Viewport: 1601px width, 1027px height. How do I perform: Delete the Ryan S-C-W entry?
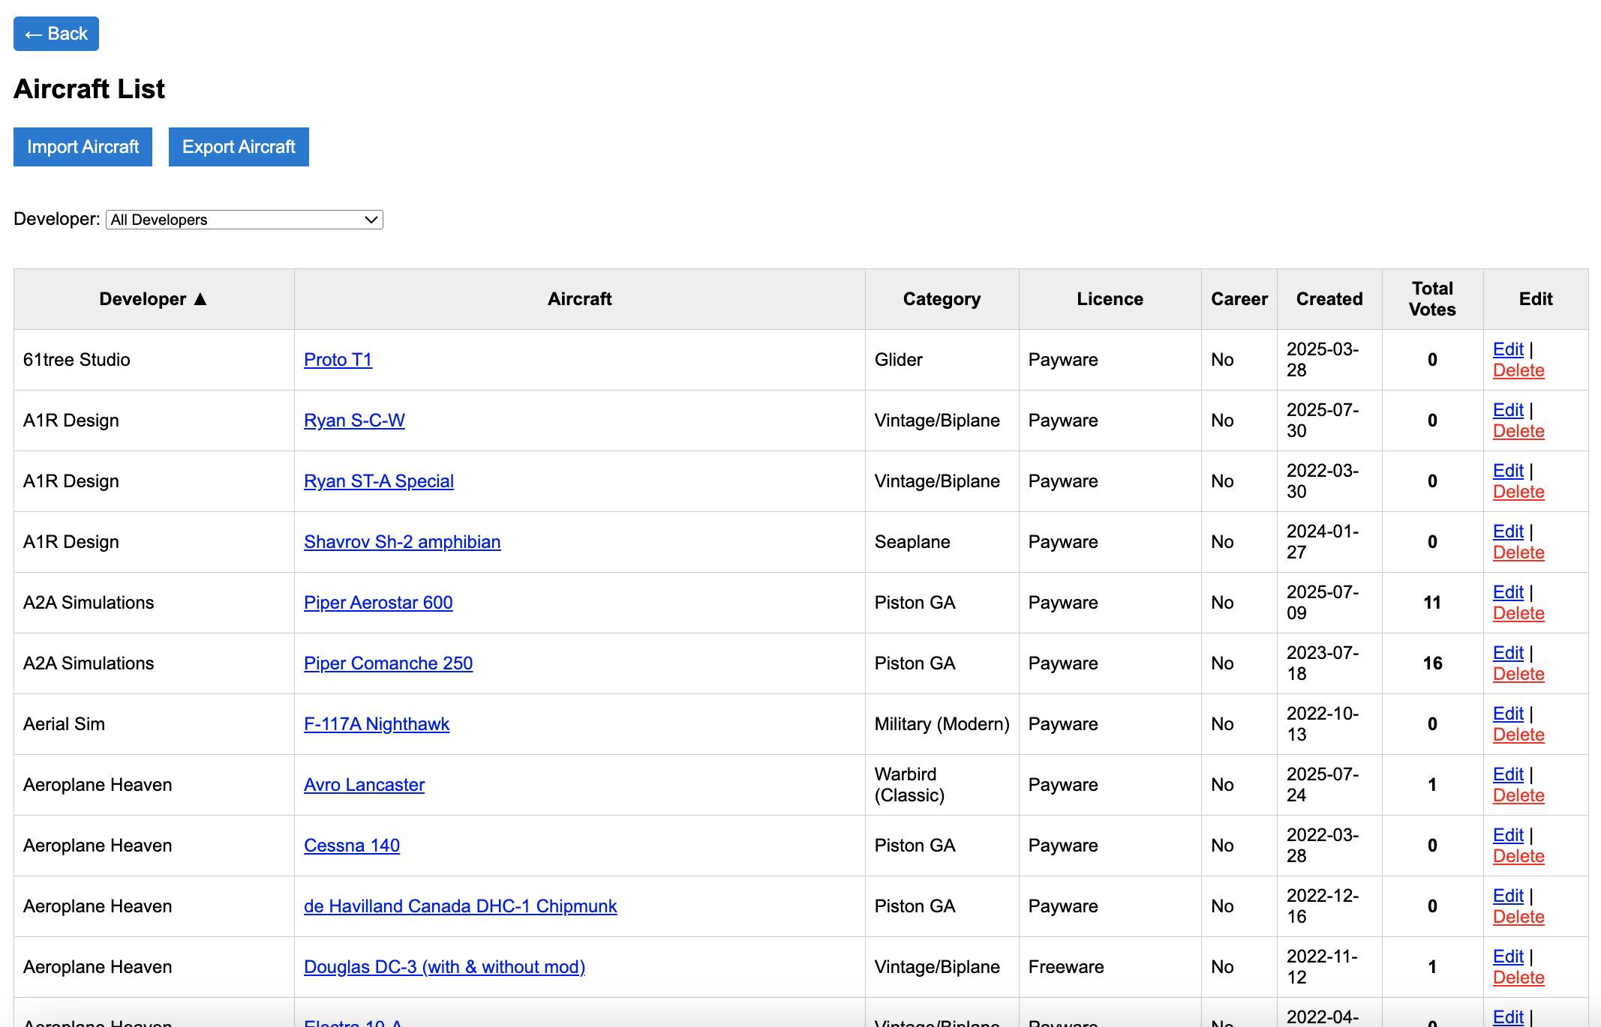[x=1518, y=432]
